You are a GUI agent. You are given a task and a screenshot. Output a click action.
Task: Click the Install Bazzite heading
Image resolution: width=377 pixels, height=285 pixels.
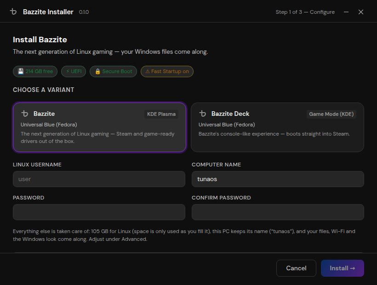click(x=40, y=40)
